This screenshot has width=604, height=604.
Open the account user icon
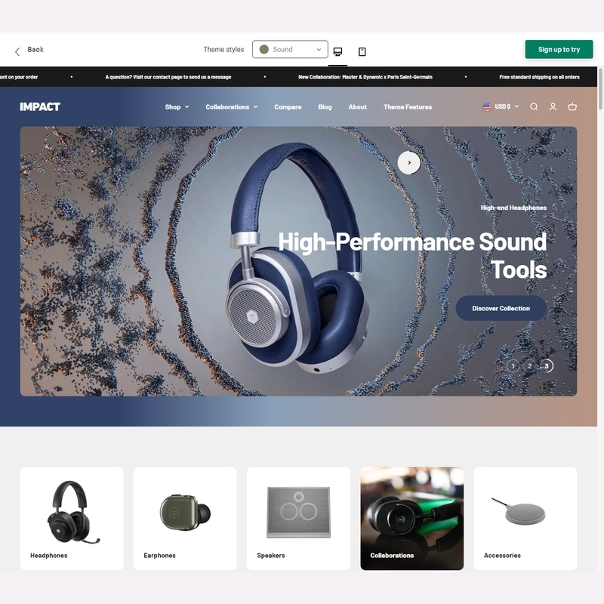click(x=553, y=107)
